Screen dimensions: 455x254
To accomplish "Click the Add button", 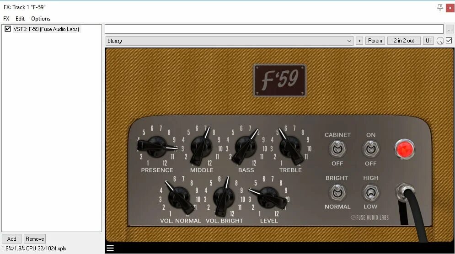I will click(x=11, y=238).
